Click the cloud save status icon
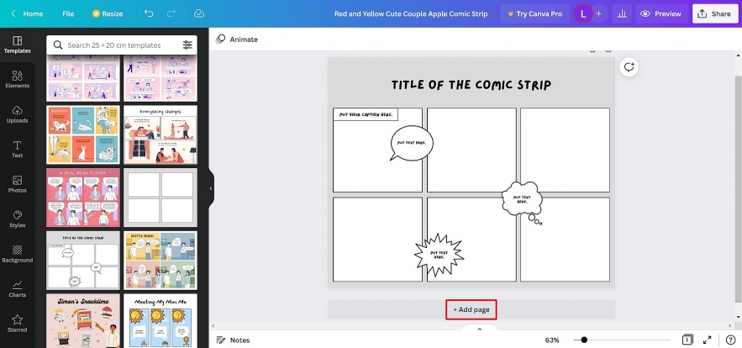 [198, 13]
